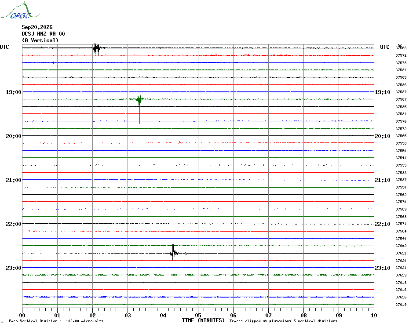Image resolution: width=409 pixels, height=327 pixels.
Task: Click the 23:00 time label on left
Action: (14, 268)
